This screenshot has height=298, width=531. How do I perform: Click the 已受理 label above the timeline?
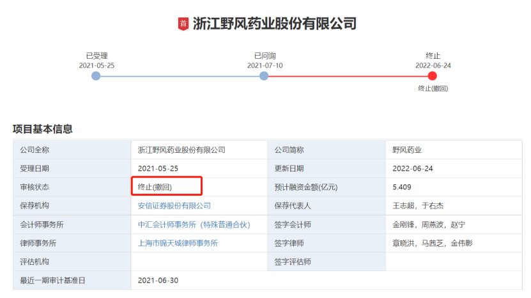click(x=97, y=56)
